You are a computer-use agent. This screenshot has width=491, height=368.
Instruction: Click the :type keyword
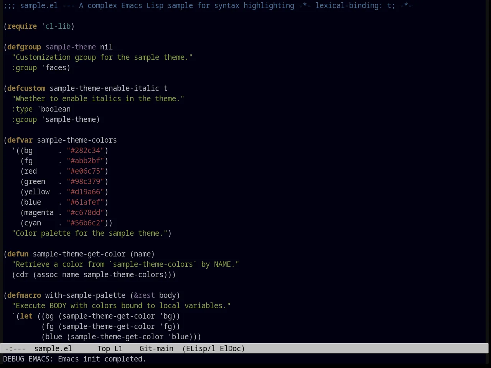(22, 109)
